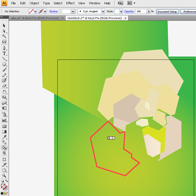Open the Window menu
This screenshot has height=196, width=196.
(94, 3)
